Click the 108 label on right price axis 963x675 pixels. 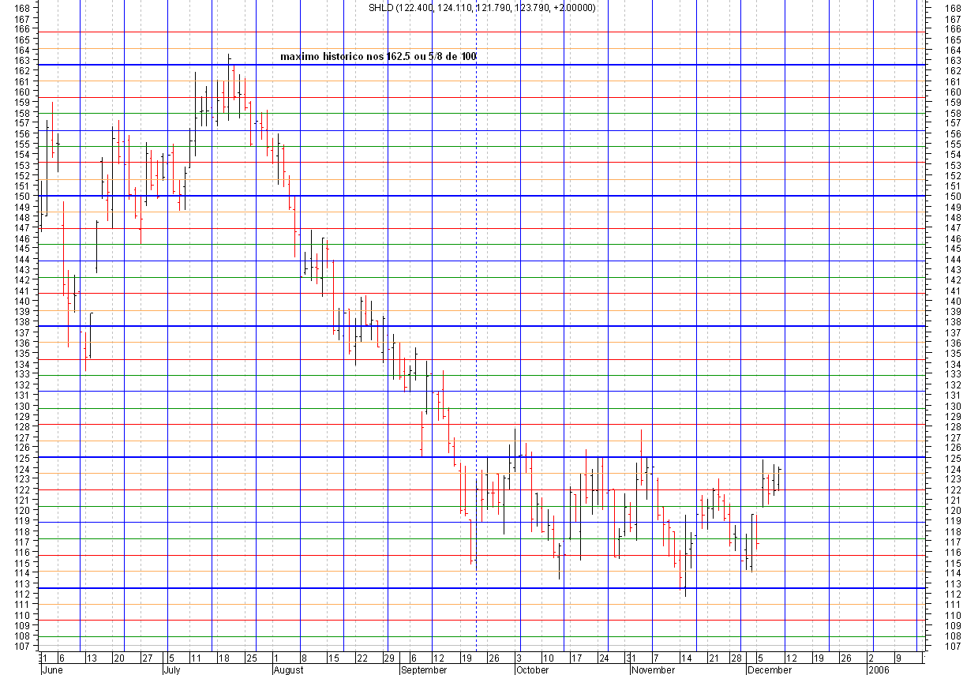pyautogui.click(x=953, y=636)
